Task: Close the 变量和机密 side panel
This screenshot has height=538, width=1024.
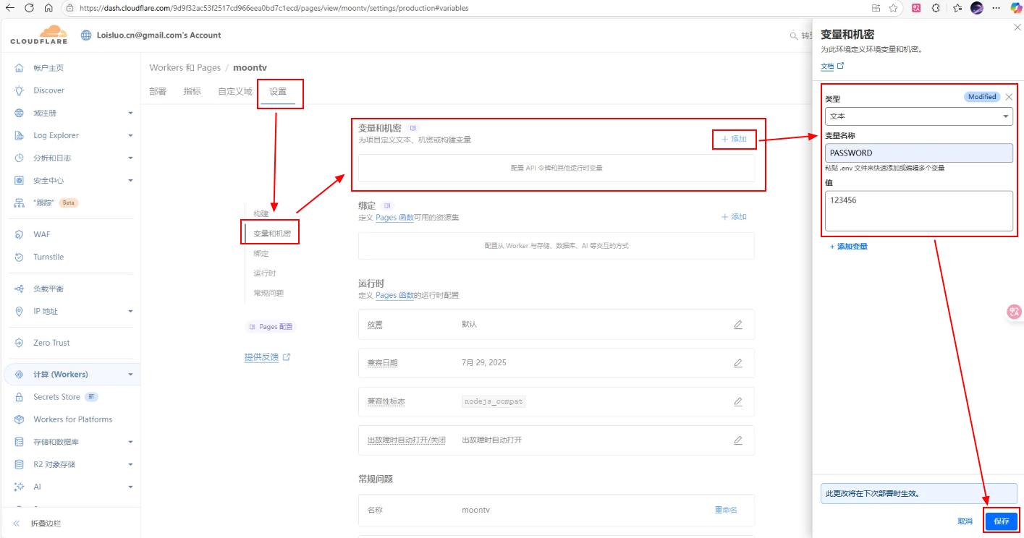Action: (1018, 27)
